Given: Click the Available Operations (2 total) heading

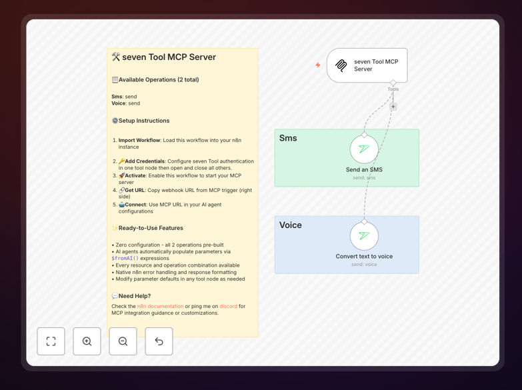Looking at the screenshot, I should 155,79.
